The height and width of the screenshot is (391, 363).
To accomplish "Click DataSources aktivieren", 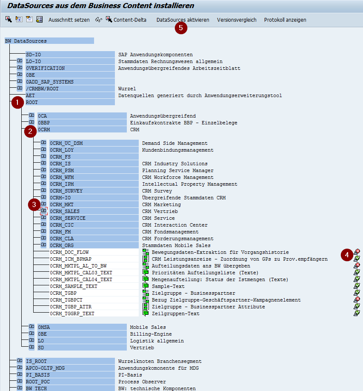I will click(183, 20).
